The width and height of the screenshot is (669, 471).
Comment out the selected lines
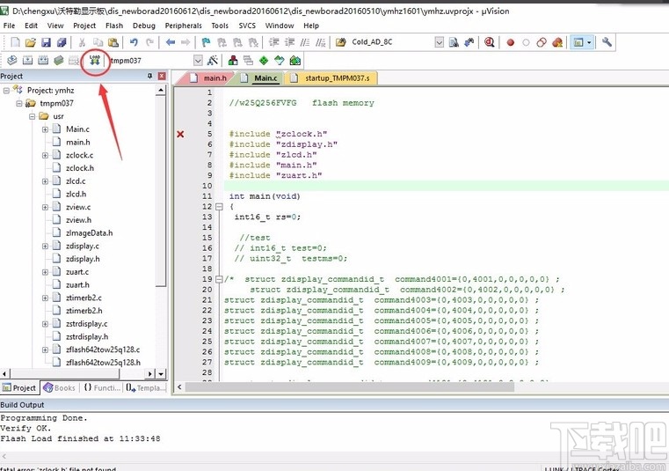click(305, 42)
